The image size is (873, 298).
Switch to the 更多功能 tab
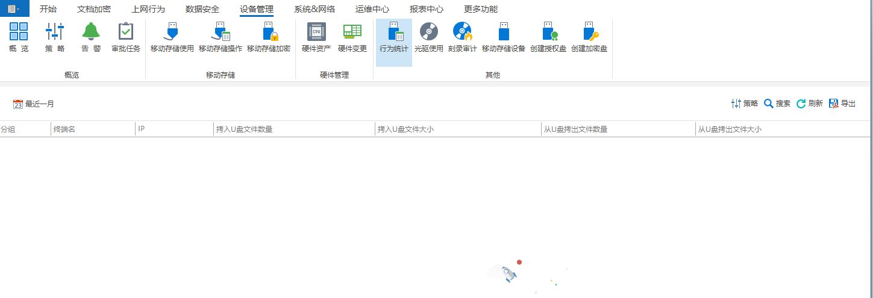[x=481, y=9]
